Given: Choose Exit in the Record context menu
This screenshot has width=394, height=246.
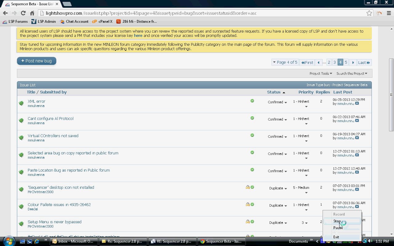Looking at the screenshot, I should click(342, 237).
